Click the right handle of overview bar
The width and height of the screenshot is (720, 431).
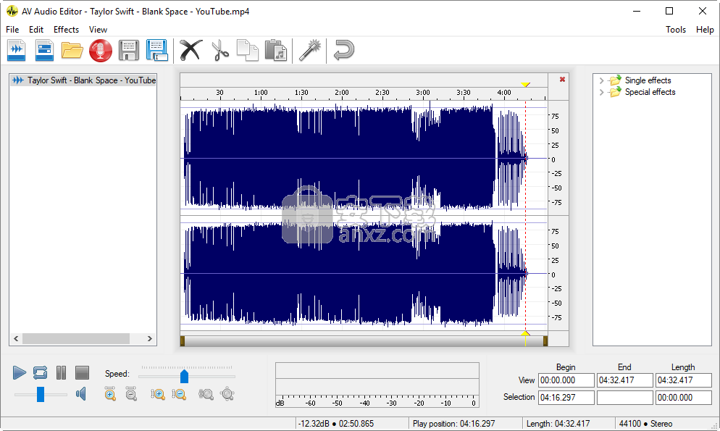(x=545, y=341)
